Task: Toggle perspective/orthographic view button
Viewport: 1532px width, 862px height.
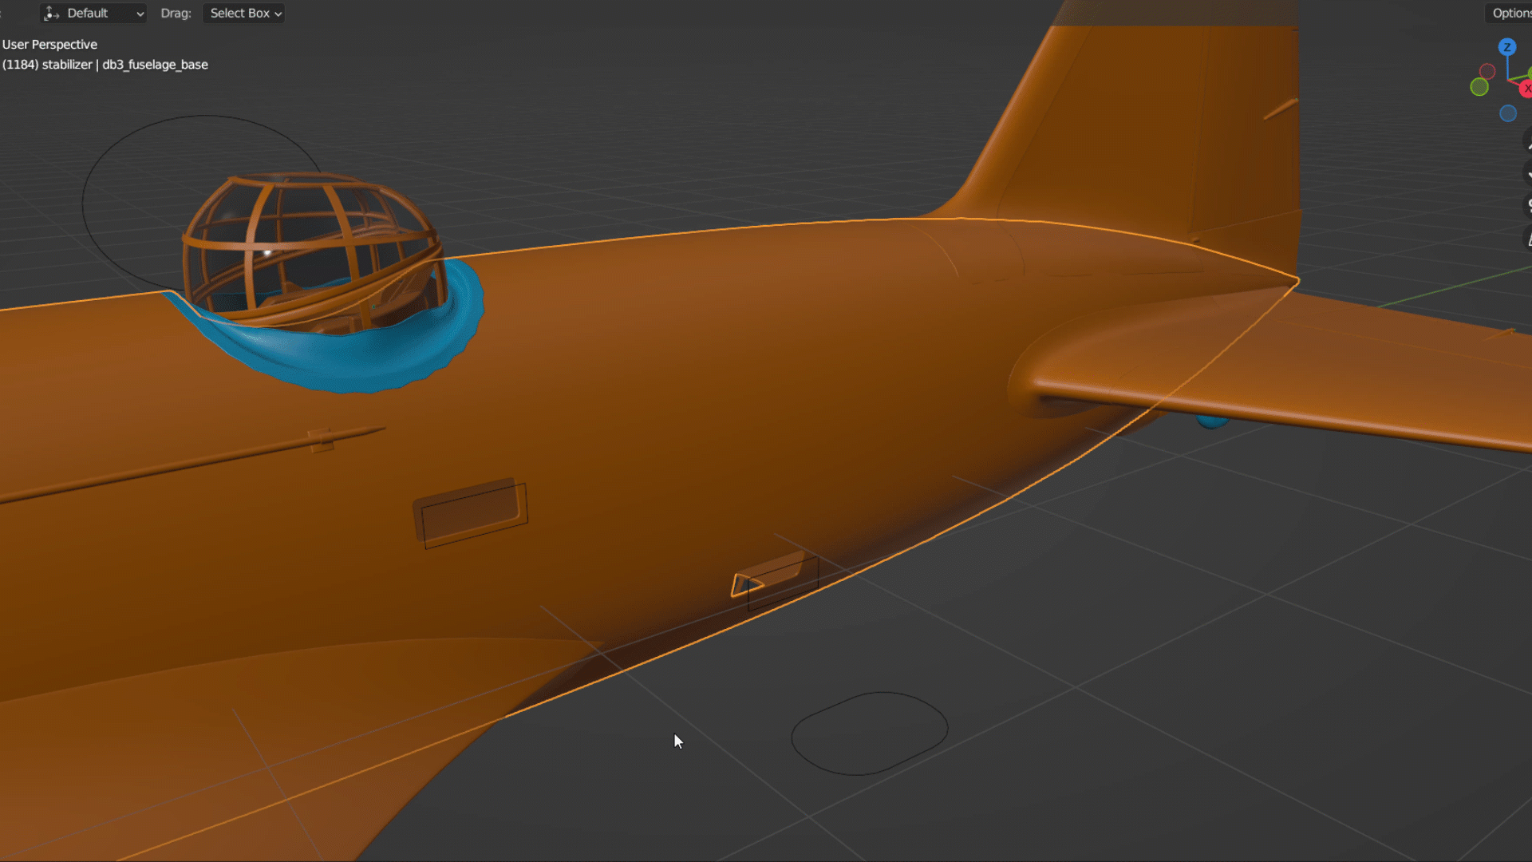Action: pos(1528,238)
